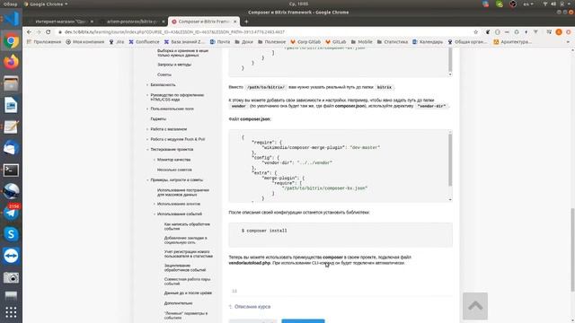The image size is (575, 323).
Task: Open the Terminal from the dock
Action: pos(11,170)
